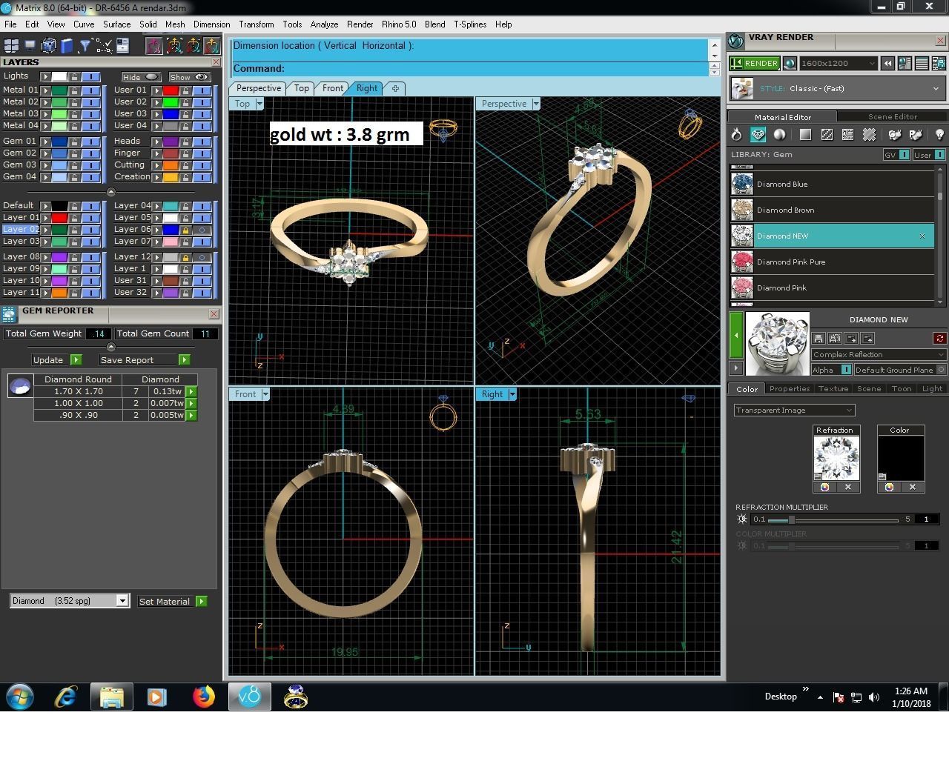Screen dimensions: 949x761
Task: Open the Transparent Image dropdown
Action: (x=794, y=411)
